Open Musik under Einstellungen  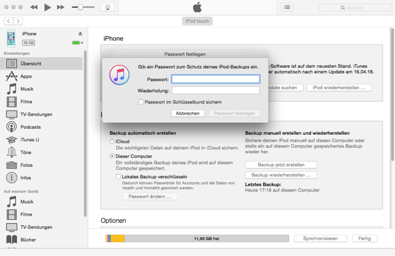(x=41, y=89)
